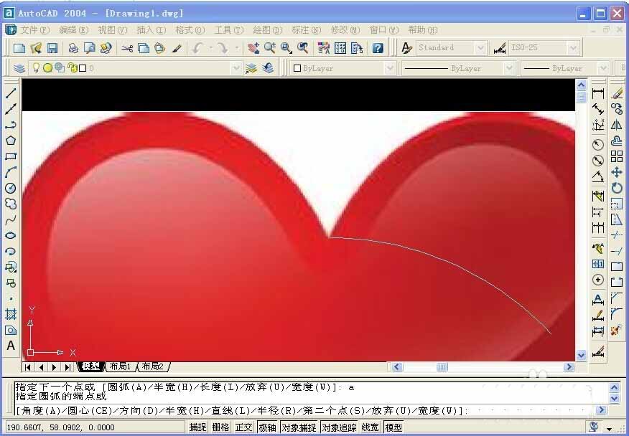The height and width of the screenshot is (436, 629).
Task: Select the Erase tool in modify toolbar
Action: pyautogui.click(x=617, y=93)
